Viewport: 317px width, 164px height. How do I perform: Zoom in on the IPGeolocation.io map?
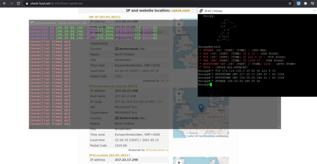[179, 94]
